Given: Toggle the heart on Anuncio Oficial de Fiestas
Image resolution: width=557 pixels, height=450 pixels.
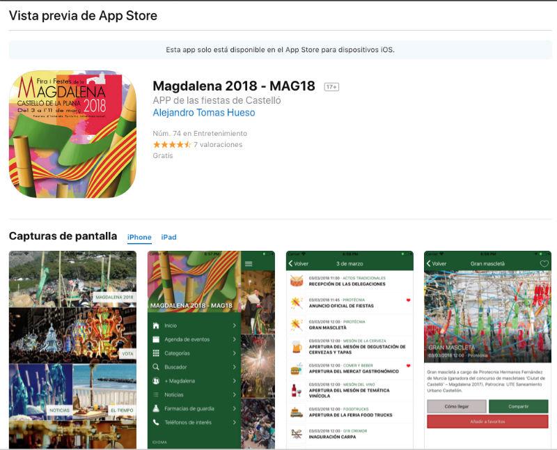Looking at the screenshot, I should pos(409,300).
